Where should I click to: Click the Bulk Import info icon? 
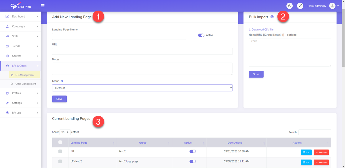[272, 17]
